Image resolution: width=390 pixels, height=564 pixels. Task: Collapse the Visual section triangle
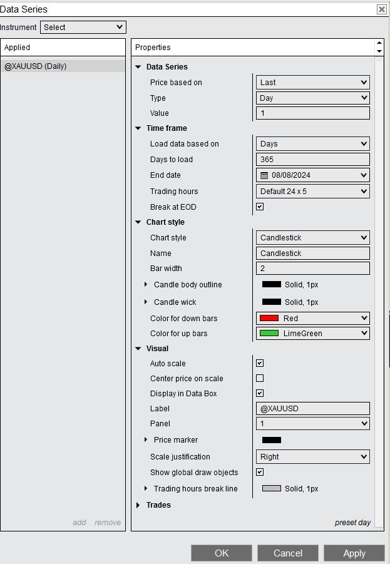click(138, 349)
